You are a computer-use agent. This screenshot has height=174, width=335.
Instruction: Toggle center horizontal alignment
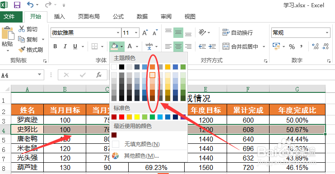(178, 46)
